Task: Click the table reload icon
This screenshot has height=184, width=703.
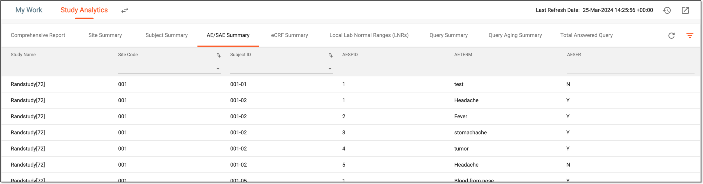Action: click(x=672, y=36)
